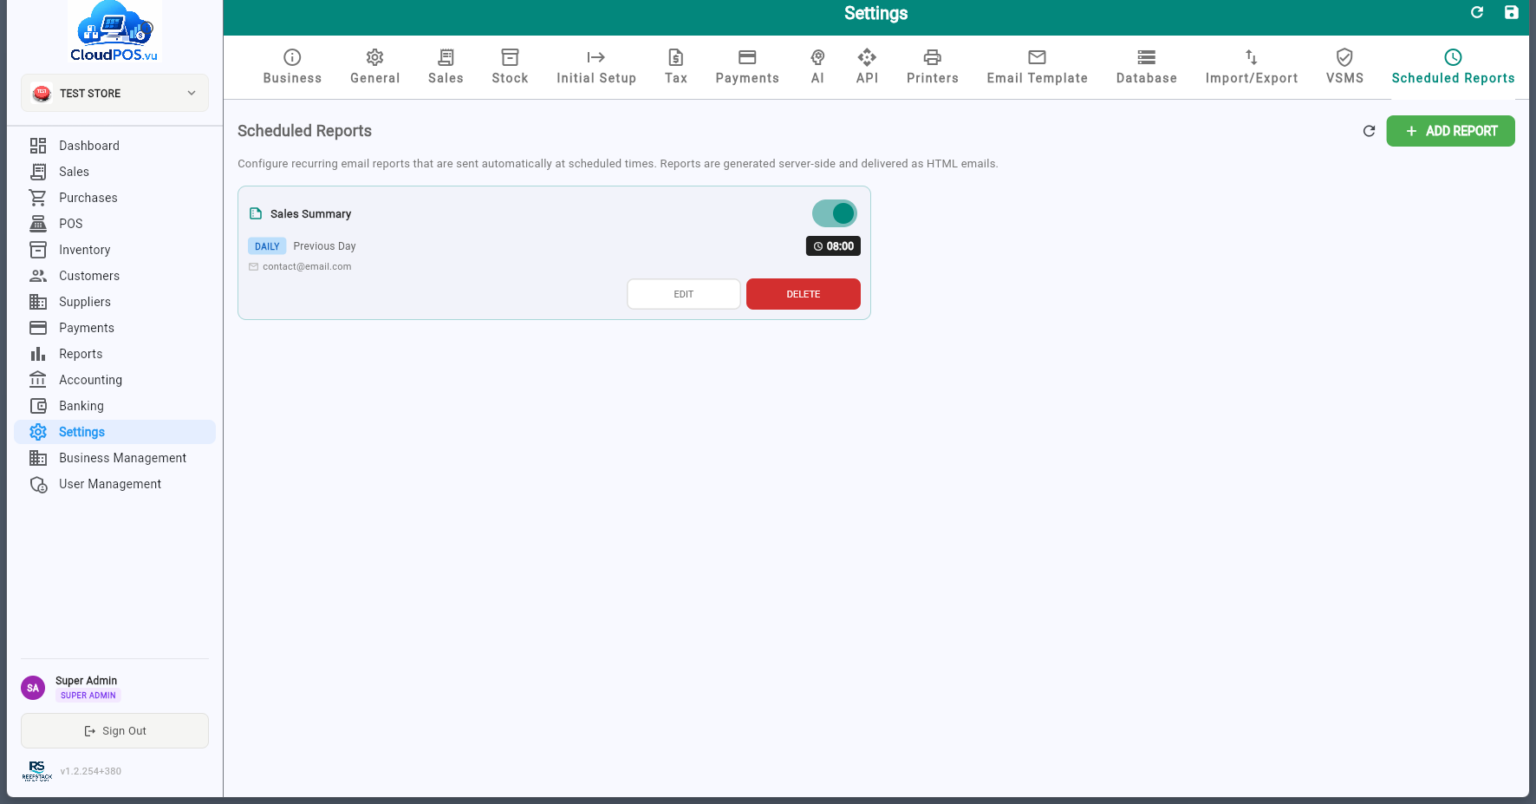Screen dimensions: 1536x804
Task: Click the Payments card icon in sidebar
Action: click(x=38, y=328)
